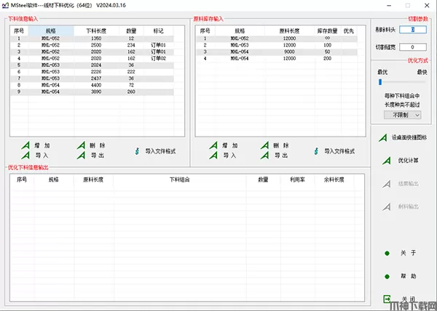Open 帮助
Image resolution: width=437 pixels, height=311 pixels.
click(403, 276)
